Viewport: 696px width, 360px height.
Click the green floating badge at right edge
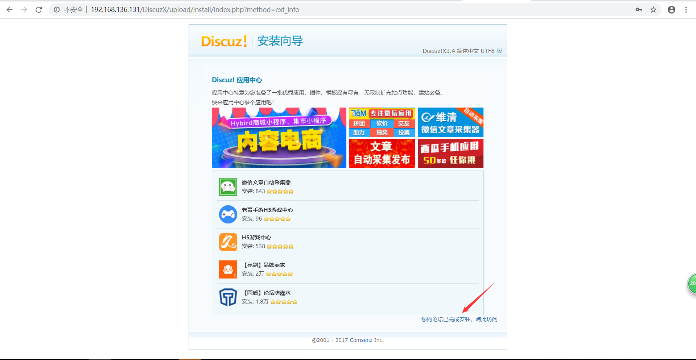(692, 284)
